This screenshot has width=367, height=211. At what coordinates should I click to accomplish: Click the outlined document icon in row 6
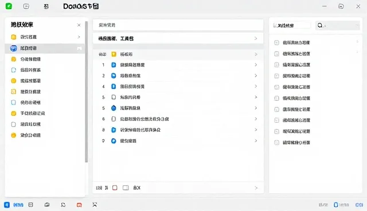tap(114, 119)
